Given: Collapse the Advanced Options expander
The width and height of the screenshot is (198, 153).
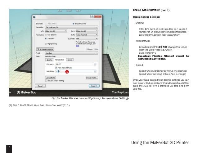Looking at the screenshot, I should tap(45, 49).
